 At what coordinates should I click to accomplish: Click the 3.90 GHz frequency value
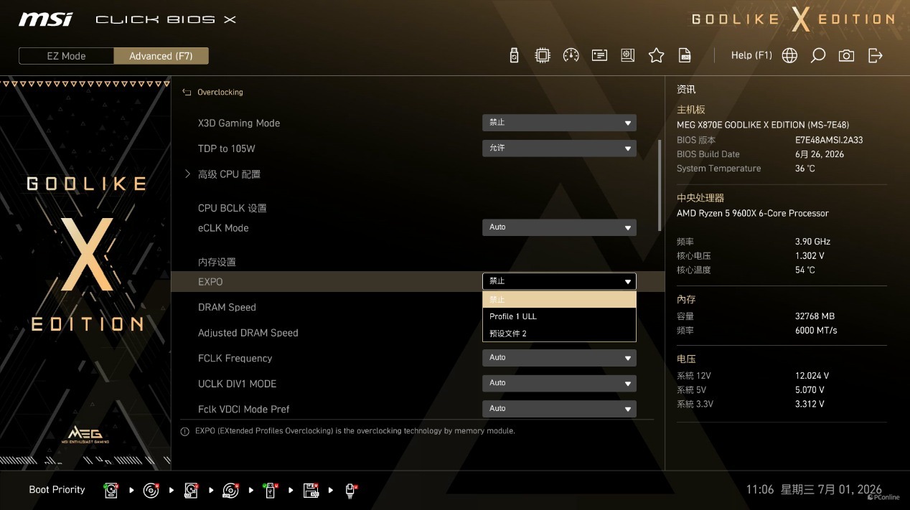(x=812, y=242)
